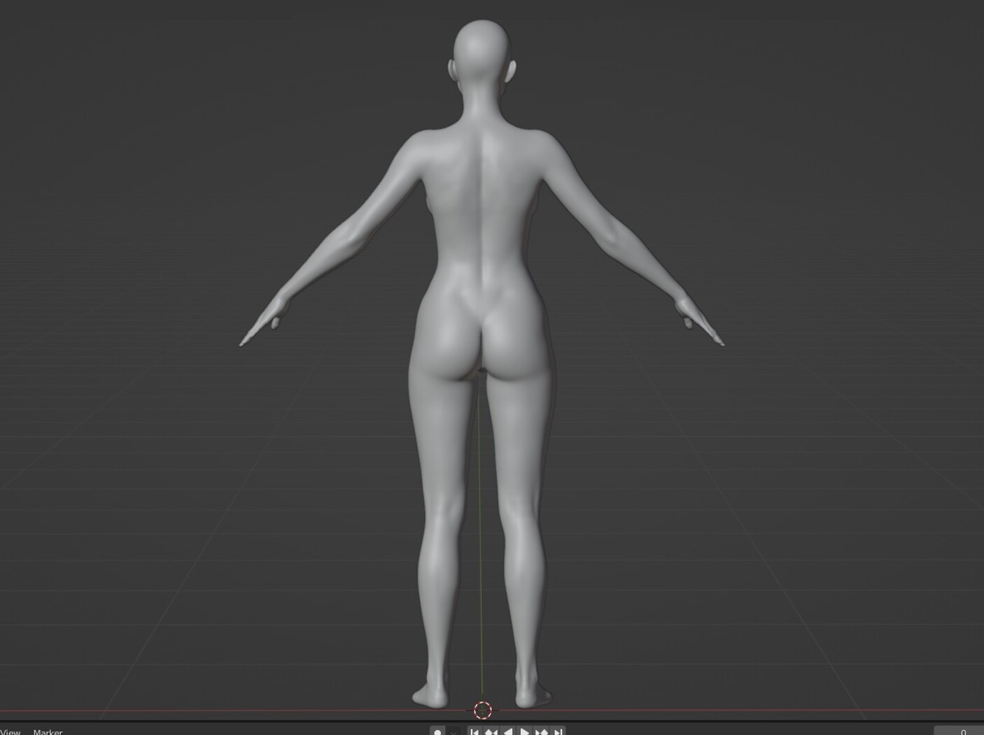Image resolution: width=984 pixels, height=735 pixels.
Task: Jump to the start frame
Action: point(475,731)
